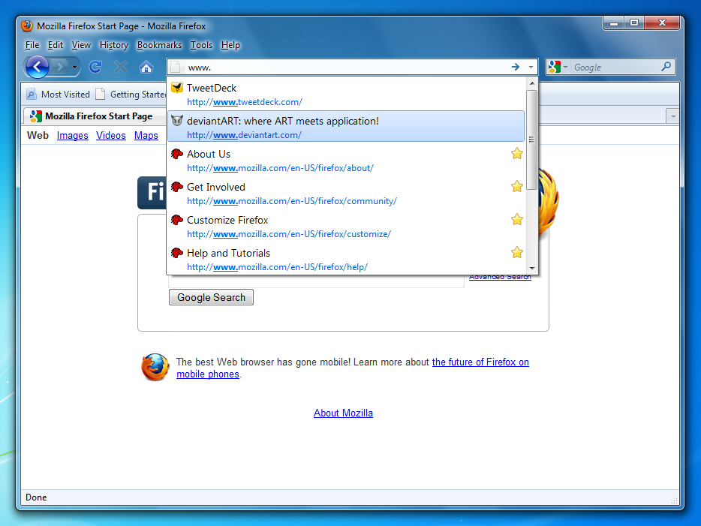The image size is (701, 526).
Task: Reload the page with the refresh icon
Action: (x=95, y=68)
